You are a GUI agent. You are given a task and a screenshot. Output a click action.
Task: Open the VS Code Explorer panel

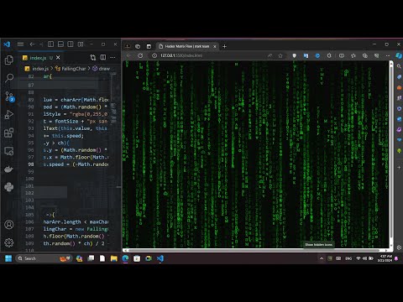pos(9,60)
